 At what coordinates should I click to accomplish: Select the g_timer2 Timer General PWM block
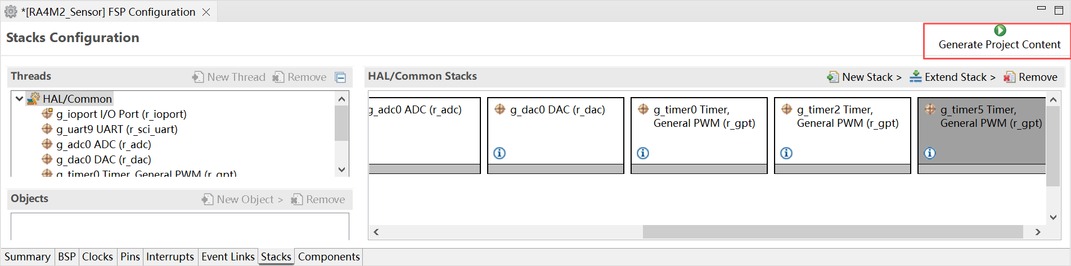(843, 135)
